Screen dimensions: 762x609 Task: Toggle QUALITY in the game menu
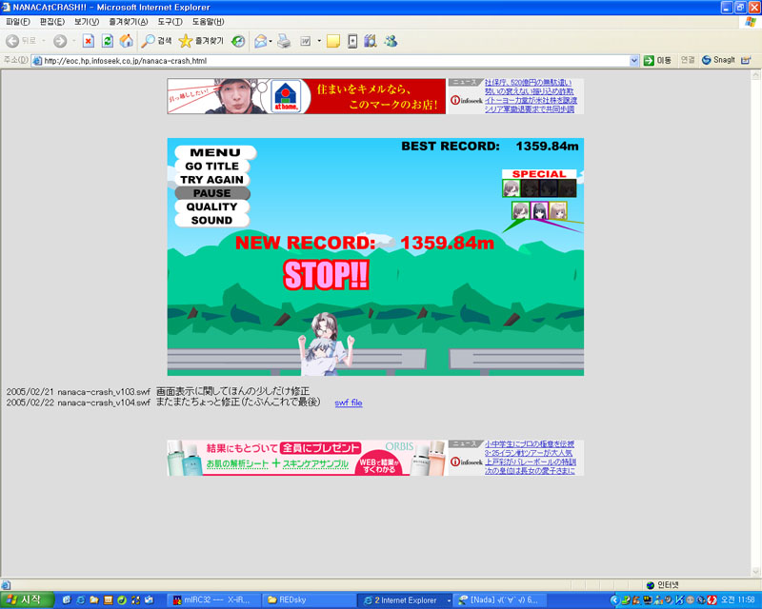coord(211,206)
